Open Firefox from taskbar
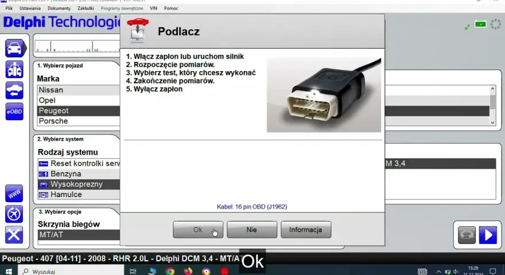The width and height of the screenshot is (505, 275). tap(188, 271)
